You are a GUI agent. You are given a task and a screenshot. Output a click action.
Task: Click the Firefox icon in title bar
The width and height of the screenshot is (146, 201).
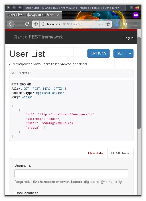tap(137, 8)
